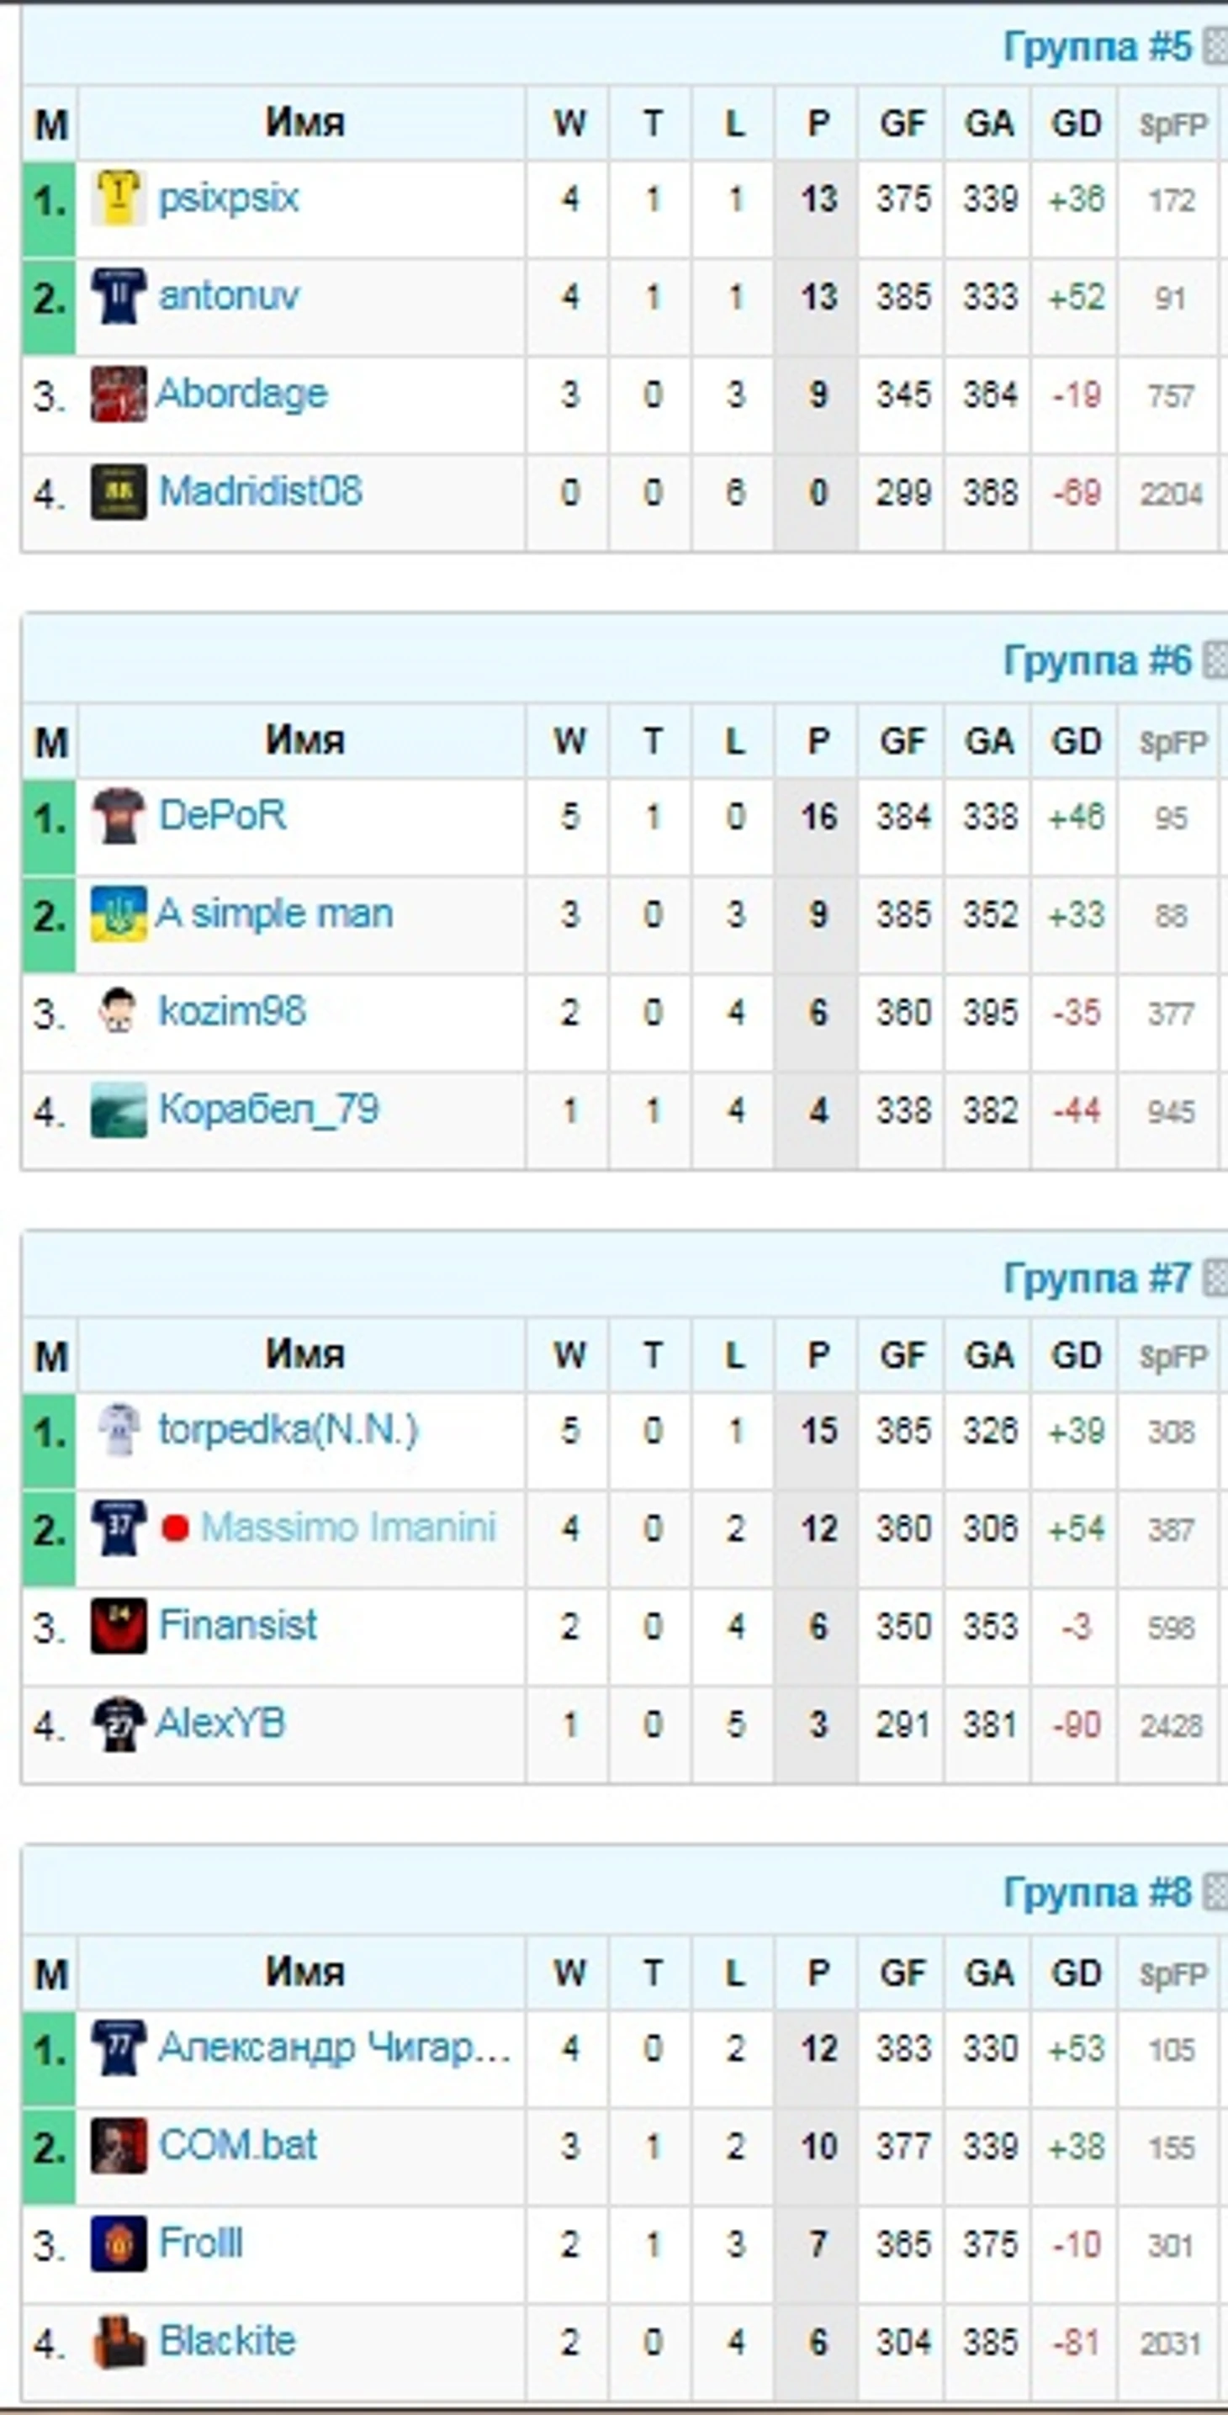Open the Группа #8 group link
Image resolution: width=1228 pixels, height=2415 pixels.
tap(1097, 1893)
